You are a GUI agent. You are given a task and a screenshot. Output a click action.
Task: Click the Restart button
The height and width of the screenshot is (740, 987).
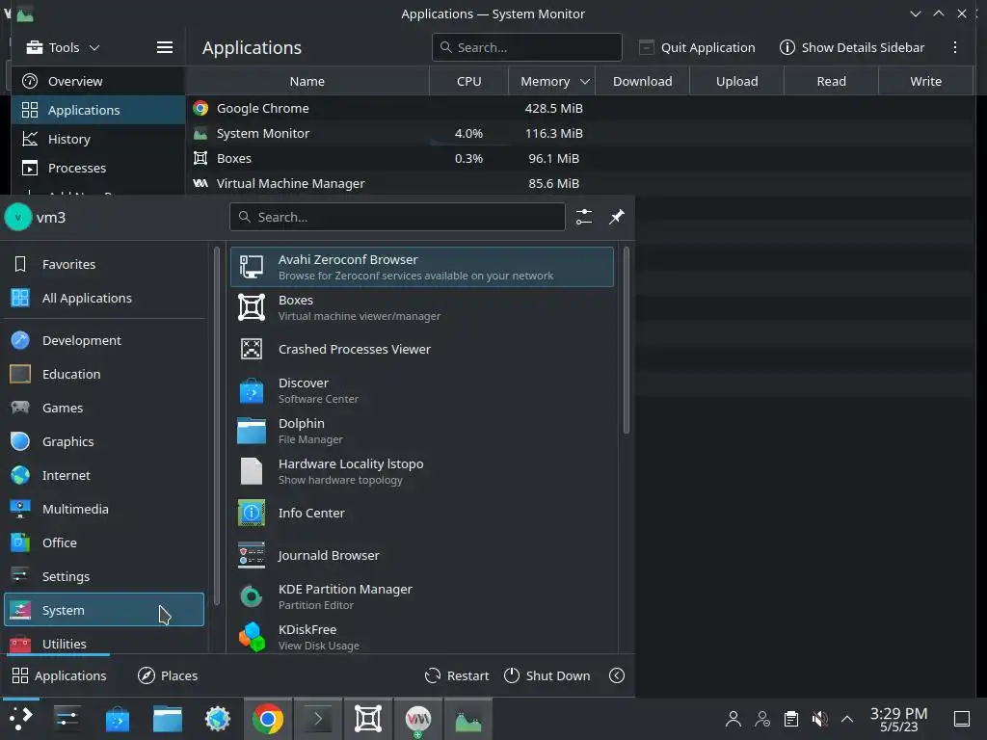pos(457,675)
